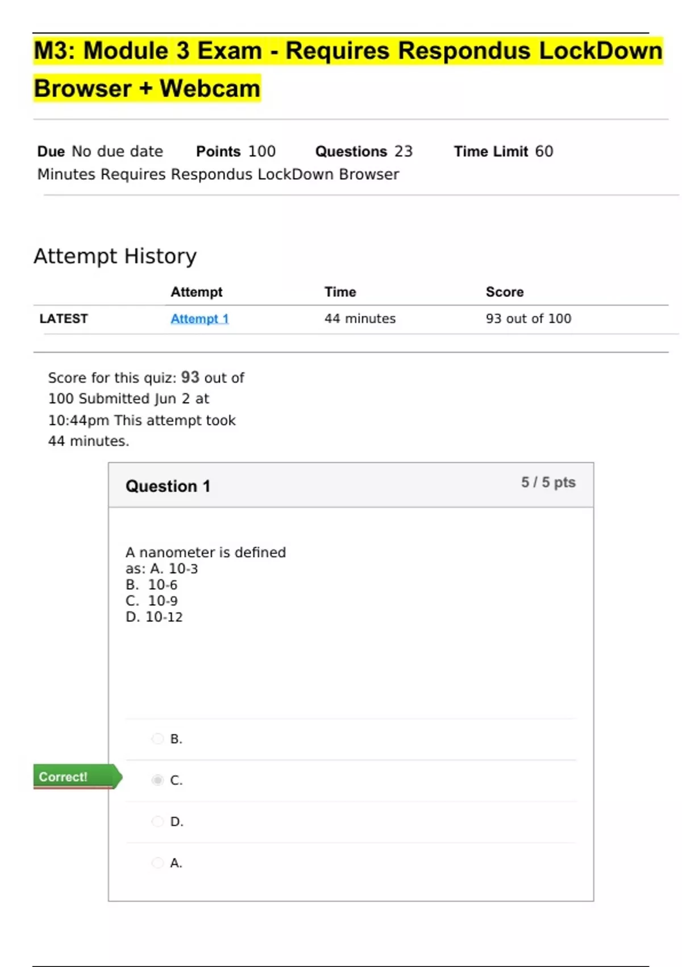Click the 44 minutes time cell
The width and height of the screenshot is (682, 967).
pyautogui.click(x=360, y=319)
